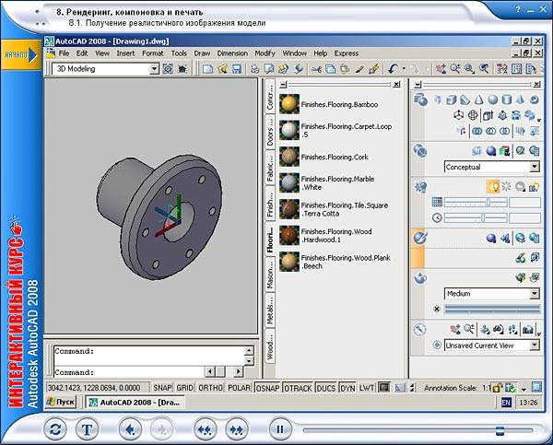553x445 pixels.
Task: Switch to the Masonry materials tab
Action: [270, 273]
